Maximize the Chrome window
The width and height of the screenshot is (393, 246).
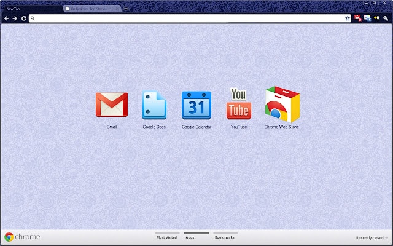click(374, 3)
